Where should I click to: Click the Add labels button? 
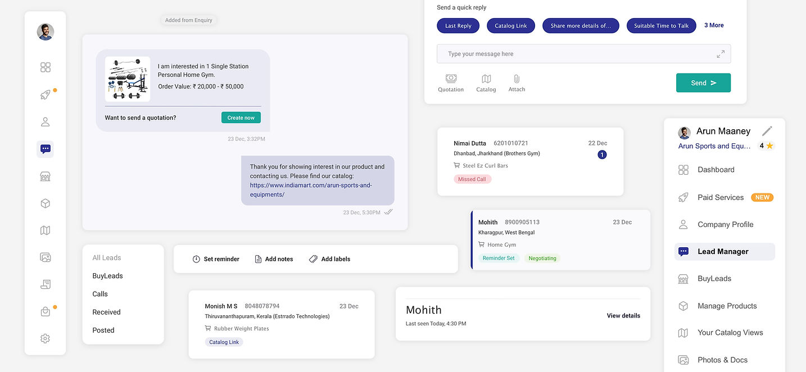pos(329,259)
